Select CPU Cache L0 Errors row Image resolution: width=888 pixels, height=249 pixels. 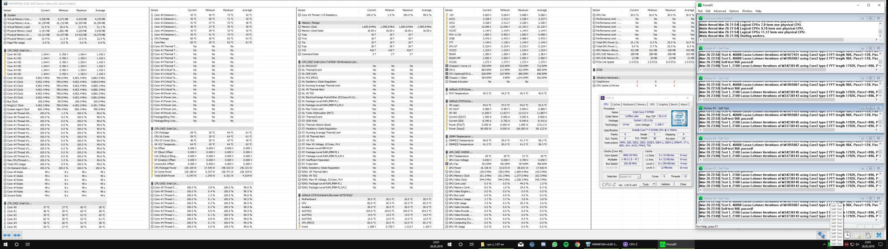click(643, 85)
